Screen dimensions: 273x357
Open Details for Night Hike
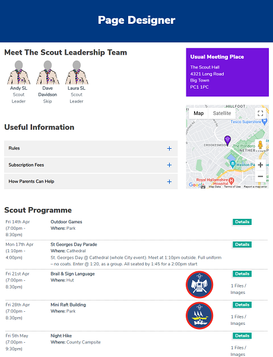[x=242, y=336]
